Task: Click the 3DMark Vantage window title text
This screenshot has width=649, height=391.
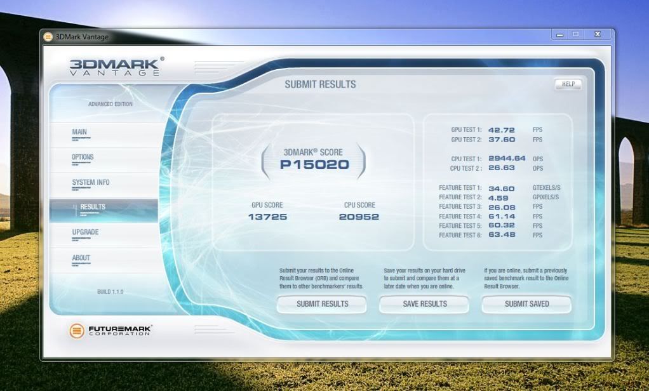Action: click(x=82, y=37)
